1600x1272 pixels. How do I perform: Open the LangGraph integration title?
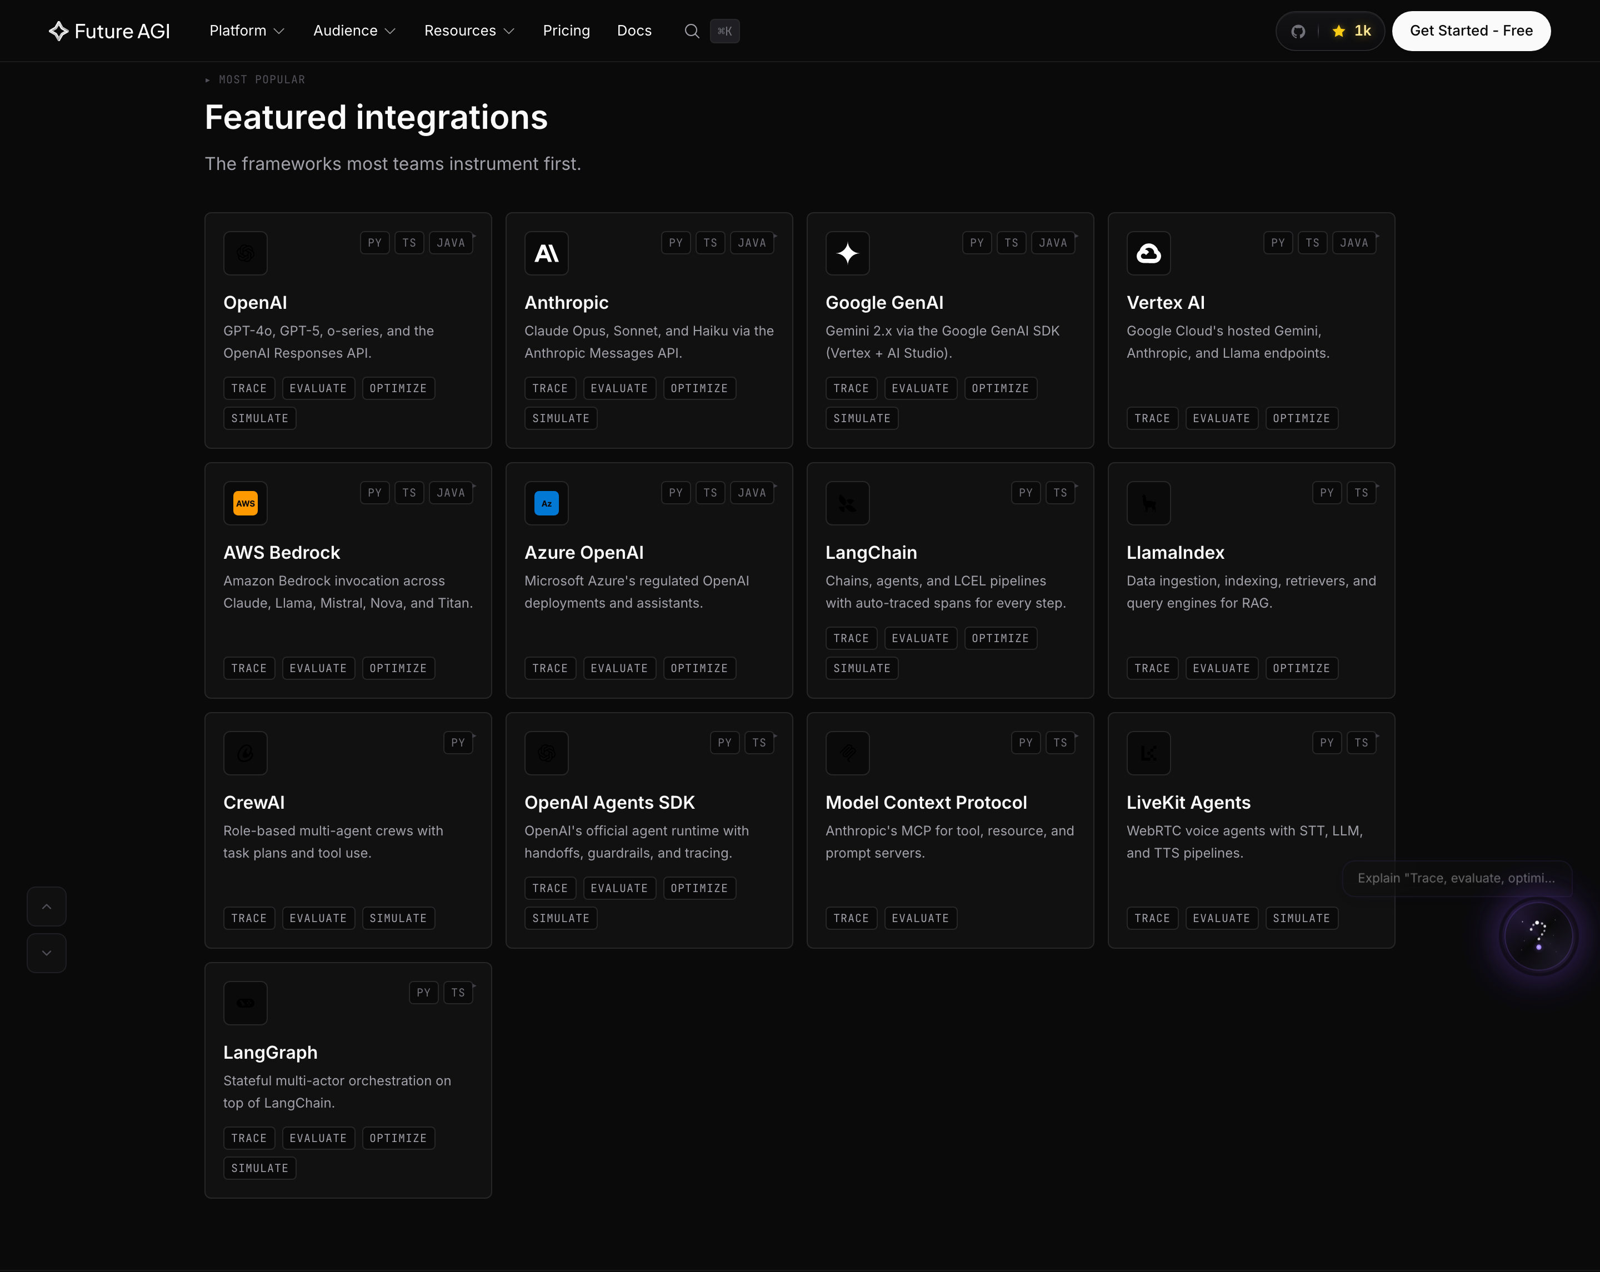(x=270, y=1053)
